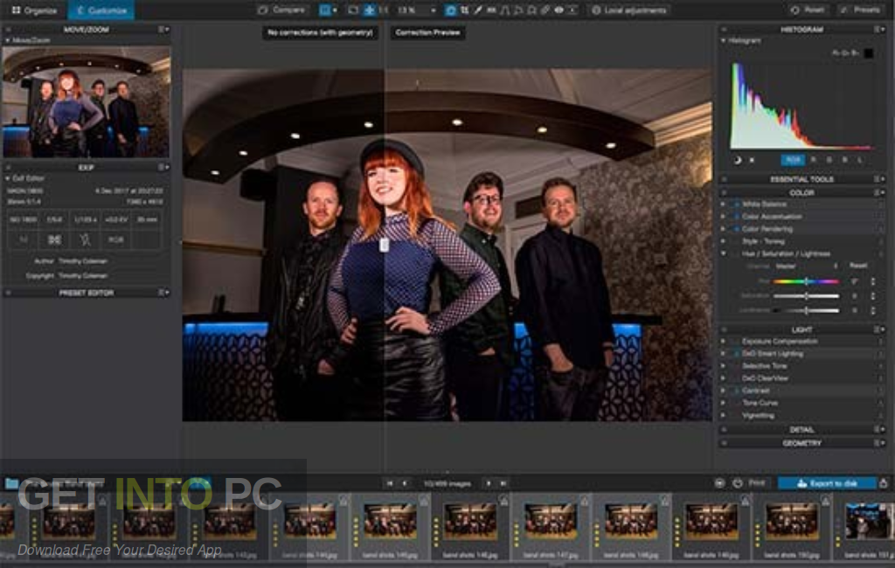
Task: Toggle the Contrast correction on/off
Action: [x=736, y=391]
